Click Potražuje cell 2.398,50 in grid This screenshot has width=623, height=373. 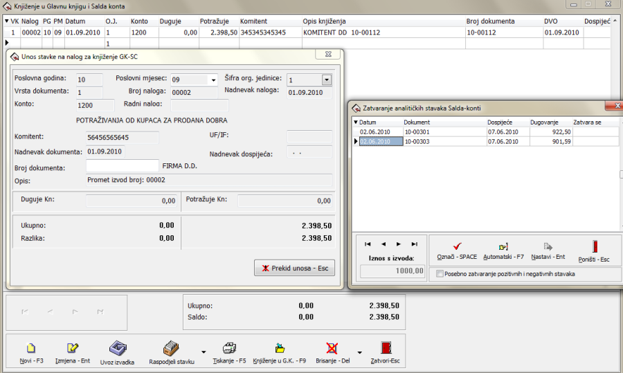(x=219, y=33)
